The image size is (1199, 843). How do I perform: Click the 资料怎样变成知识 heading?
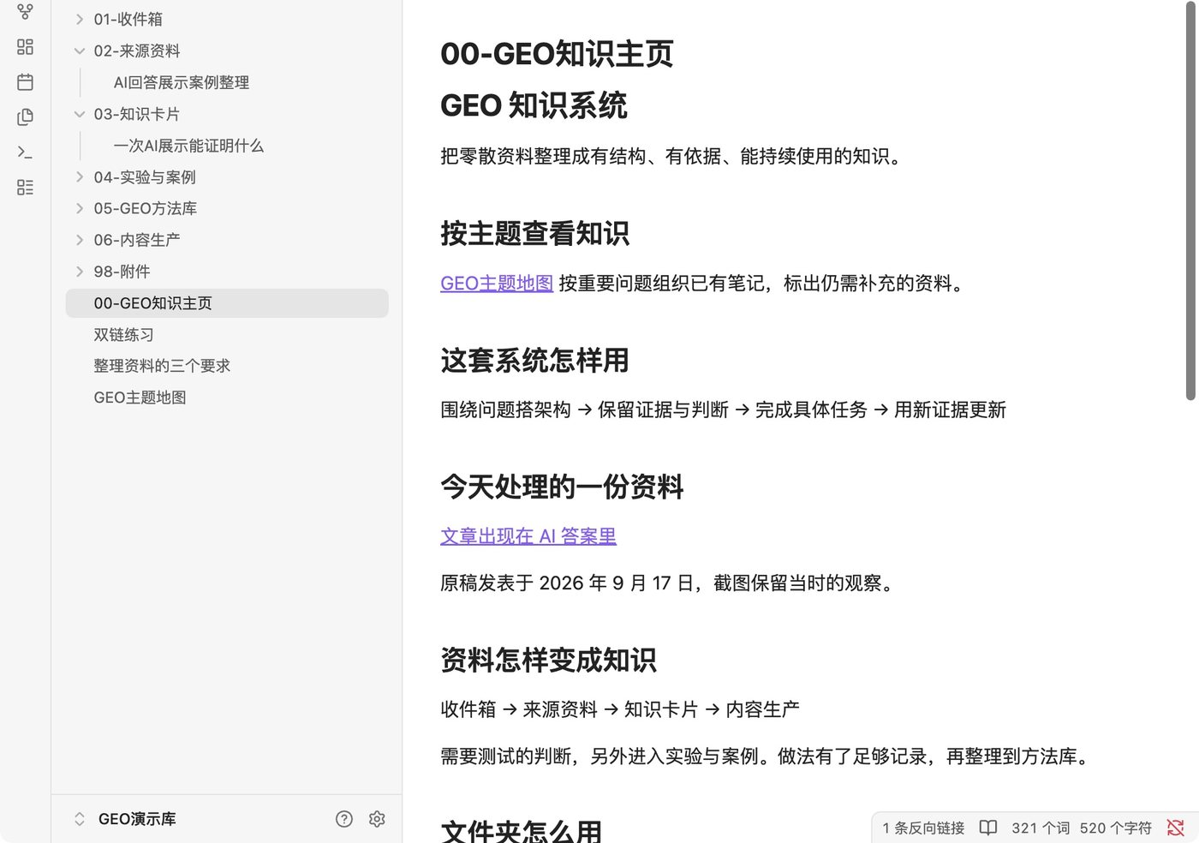(548, 660)
